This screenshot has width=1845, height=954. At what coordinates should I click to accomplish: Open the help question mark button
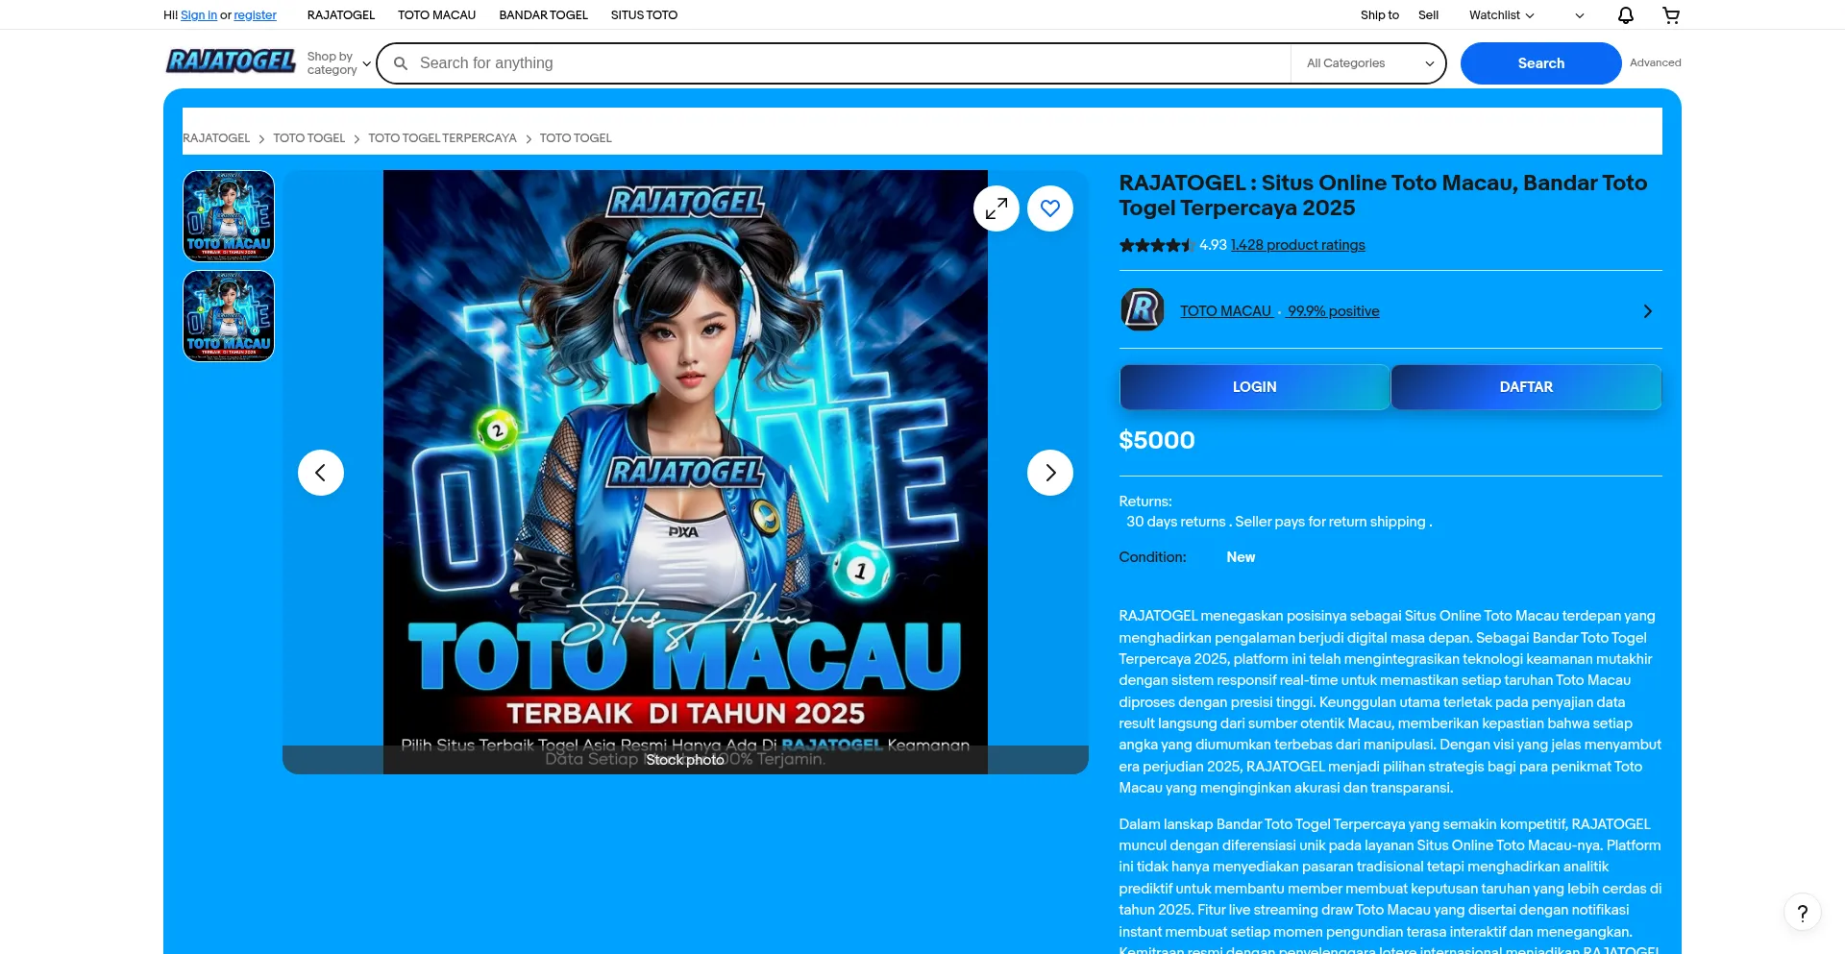(x=1802, y=913)
